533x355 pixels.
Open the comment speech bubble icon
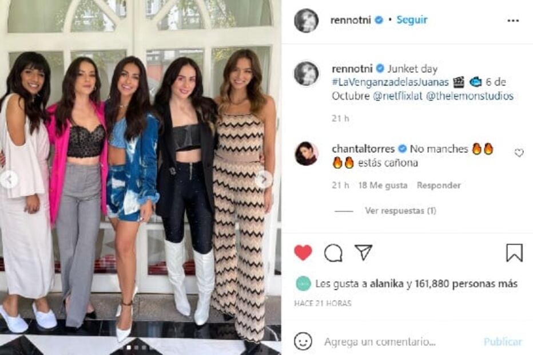tap(333, 253)
